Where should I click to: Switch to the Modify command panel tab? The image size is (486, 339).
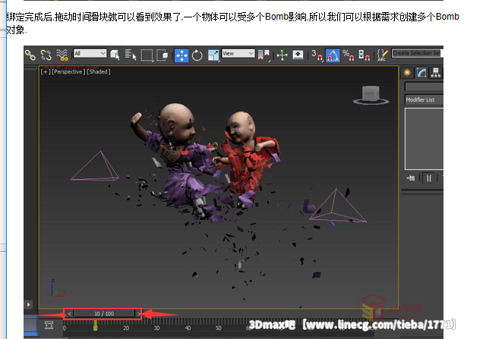pyautogui.click(x=421, y=73)
